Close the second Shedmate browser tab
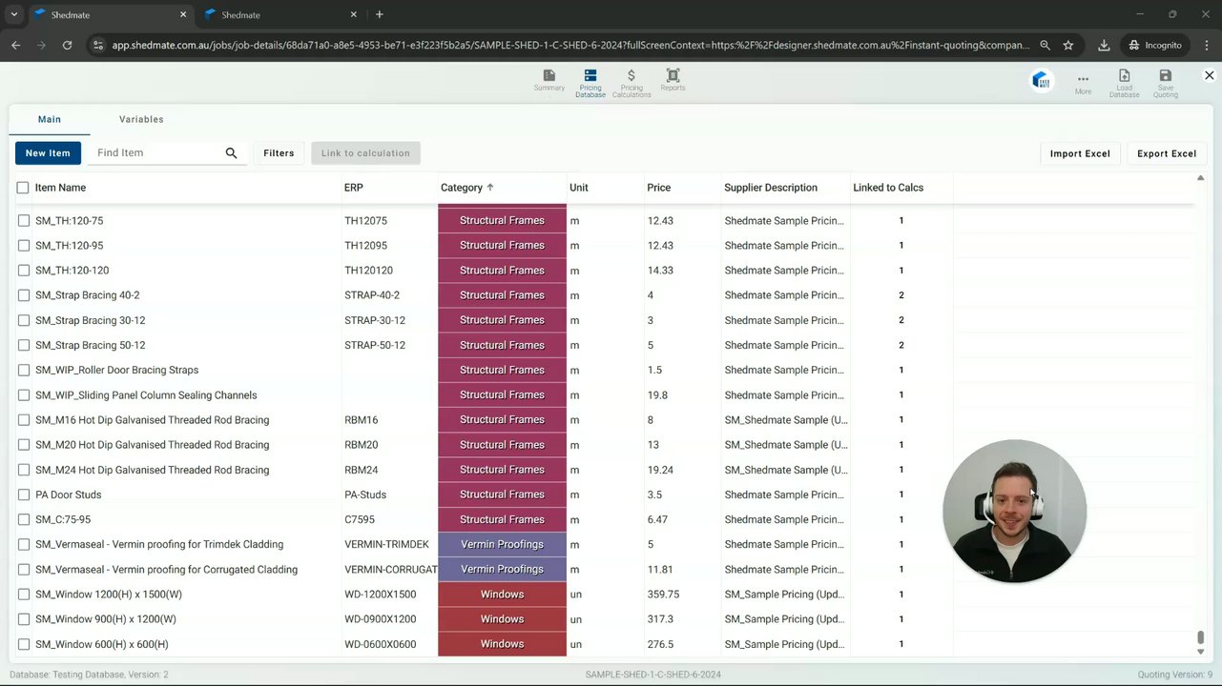Screen dimensions: 1222x686 tap(354, 14)
